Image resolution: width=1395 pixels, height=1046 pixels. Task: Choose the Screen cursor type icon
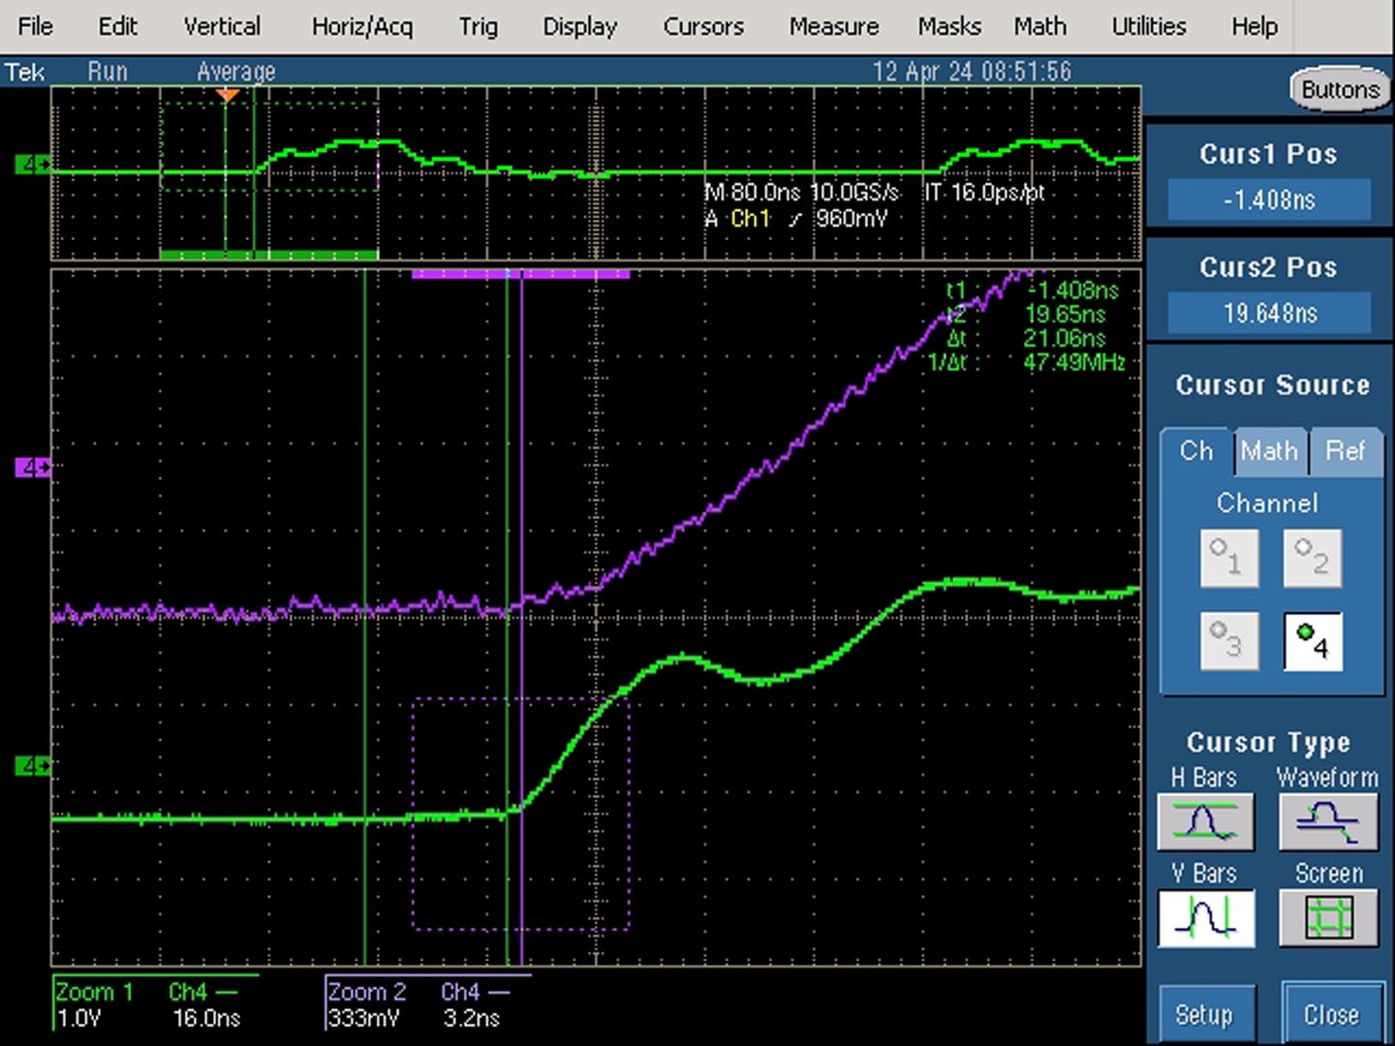[1327, 917]
